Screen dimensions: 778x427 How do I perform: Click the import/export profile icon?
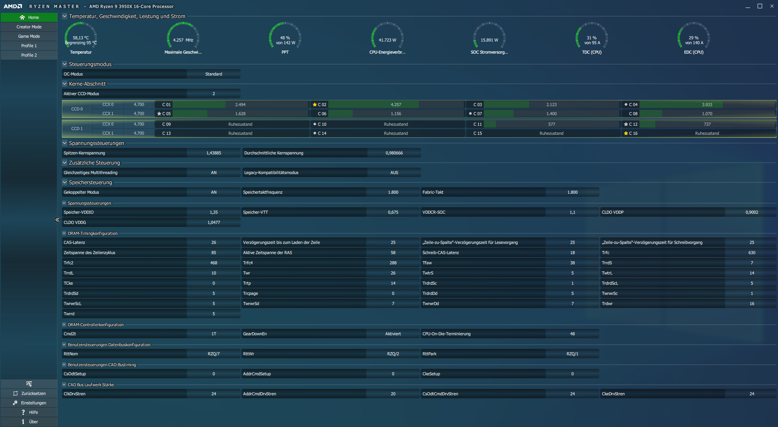click(29, 384)
